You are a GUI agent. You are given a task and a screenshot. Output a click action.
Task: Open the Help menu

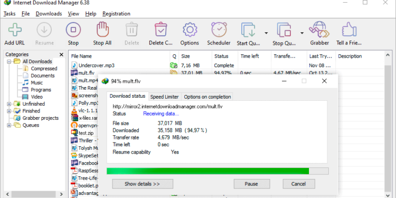click(91, 14)
